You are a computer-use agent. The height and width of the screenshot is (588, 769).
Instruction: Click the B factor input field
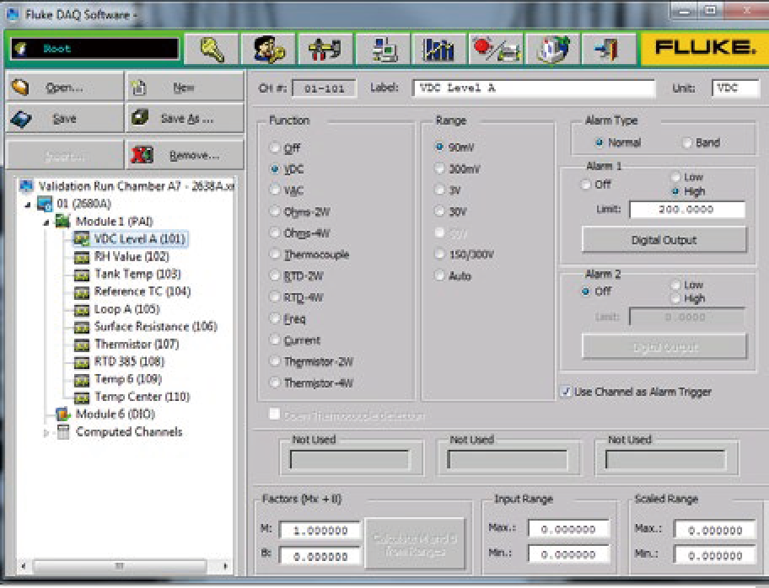coord(320,557)
